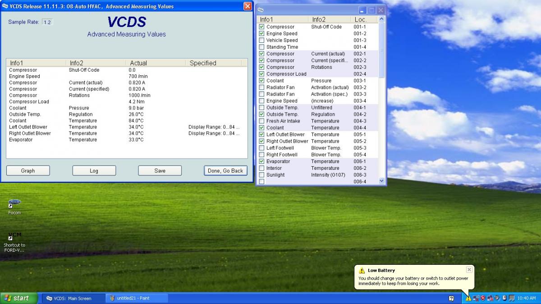Click the scrollbar thumb in the measuring list
This screenshot has width=541, height=304.
tap(382, 50)
